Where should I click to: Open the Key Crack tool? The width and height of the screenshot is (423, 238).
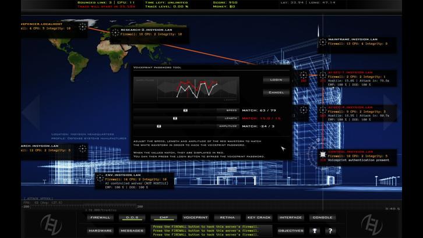[x=259, y=218]
